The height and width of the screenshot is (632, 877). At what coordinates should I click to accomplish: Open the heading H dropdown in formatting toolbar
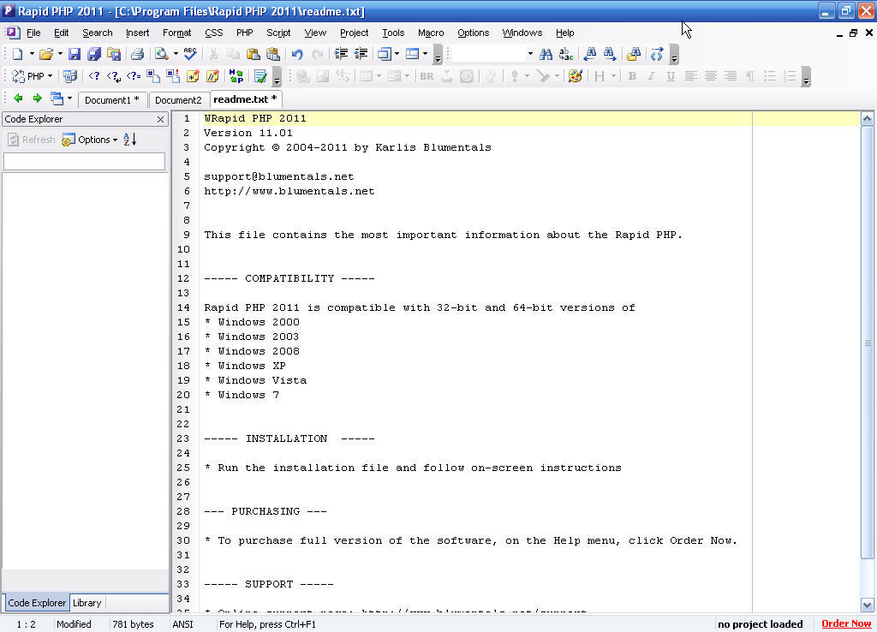[x=612, y=76]
